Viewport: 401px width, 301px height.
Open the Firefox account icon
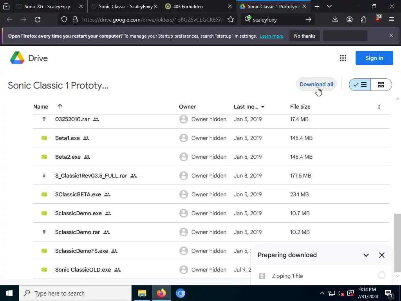[349, 20]
